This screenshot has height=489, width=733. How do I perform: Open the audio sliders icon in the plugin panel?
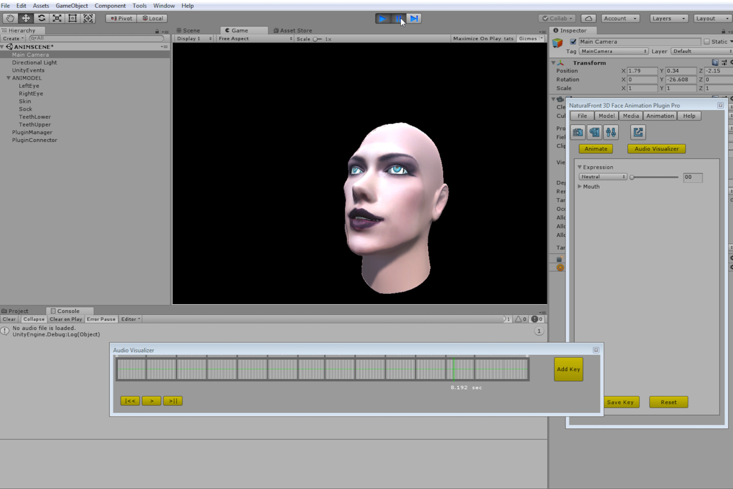click(x=611, y=132)
